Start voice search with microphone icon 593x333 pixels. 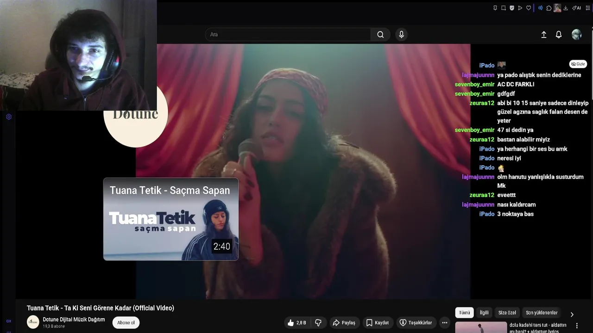pos(401,34)
